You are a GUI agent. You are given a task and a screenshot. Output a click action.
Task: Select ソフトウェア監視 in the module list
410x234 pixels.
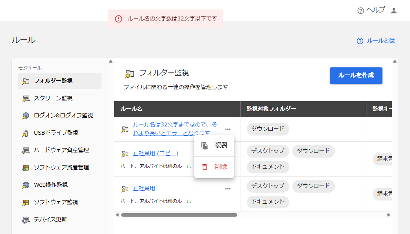60,202
